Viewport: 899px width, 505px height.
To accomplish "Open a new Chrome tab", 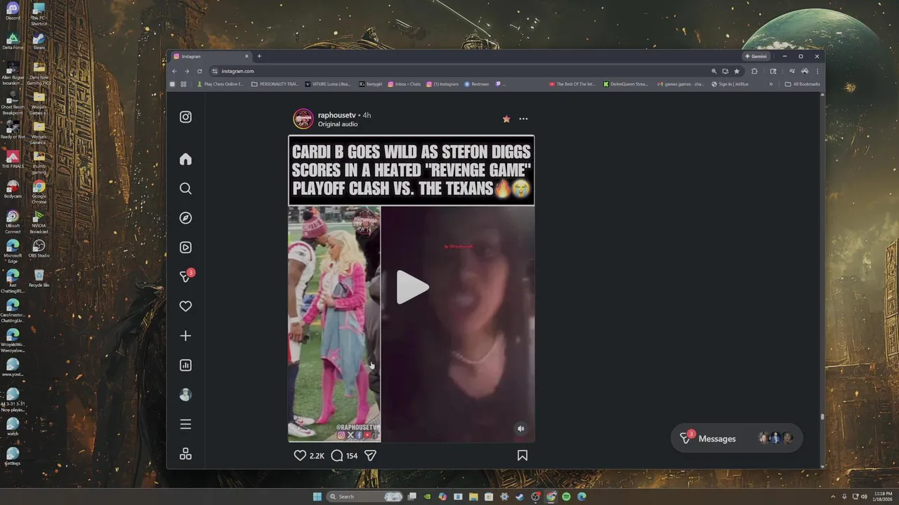I will coord(259,56).
